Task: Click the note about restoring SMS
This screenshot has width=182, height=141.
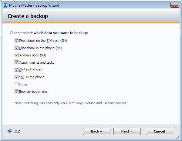Action: pos(71,103)
